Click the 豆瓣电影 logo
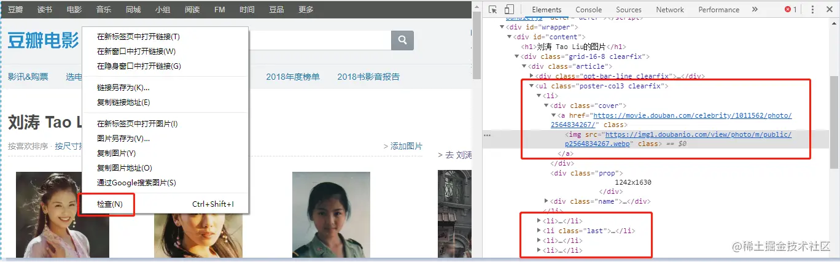 tap(44, 40)
